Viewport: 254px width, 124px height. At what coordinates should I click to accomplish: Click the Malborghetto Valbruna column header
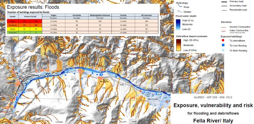click(100, 15)
